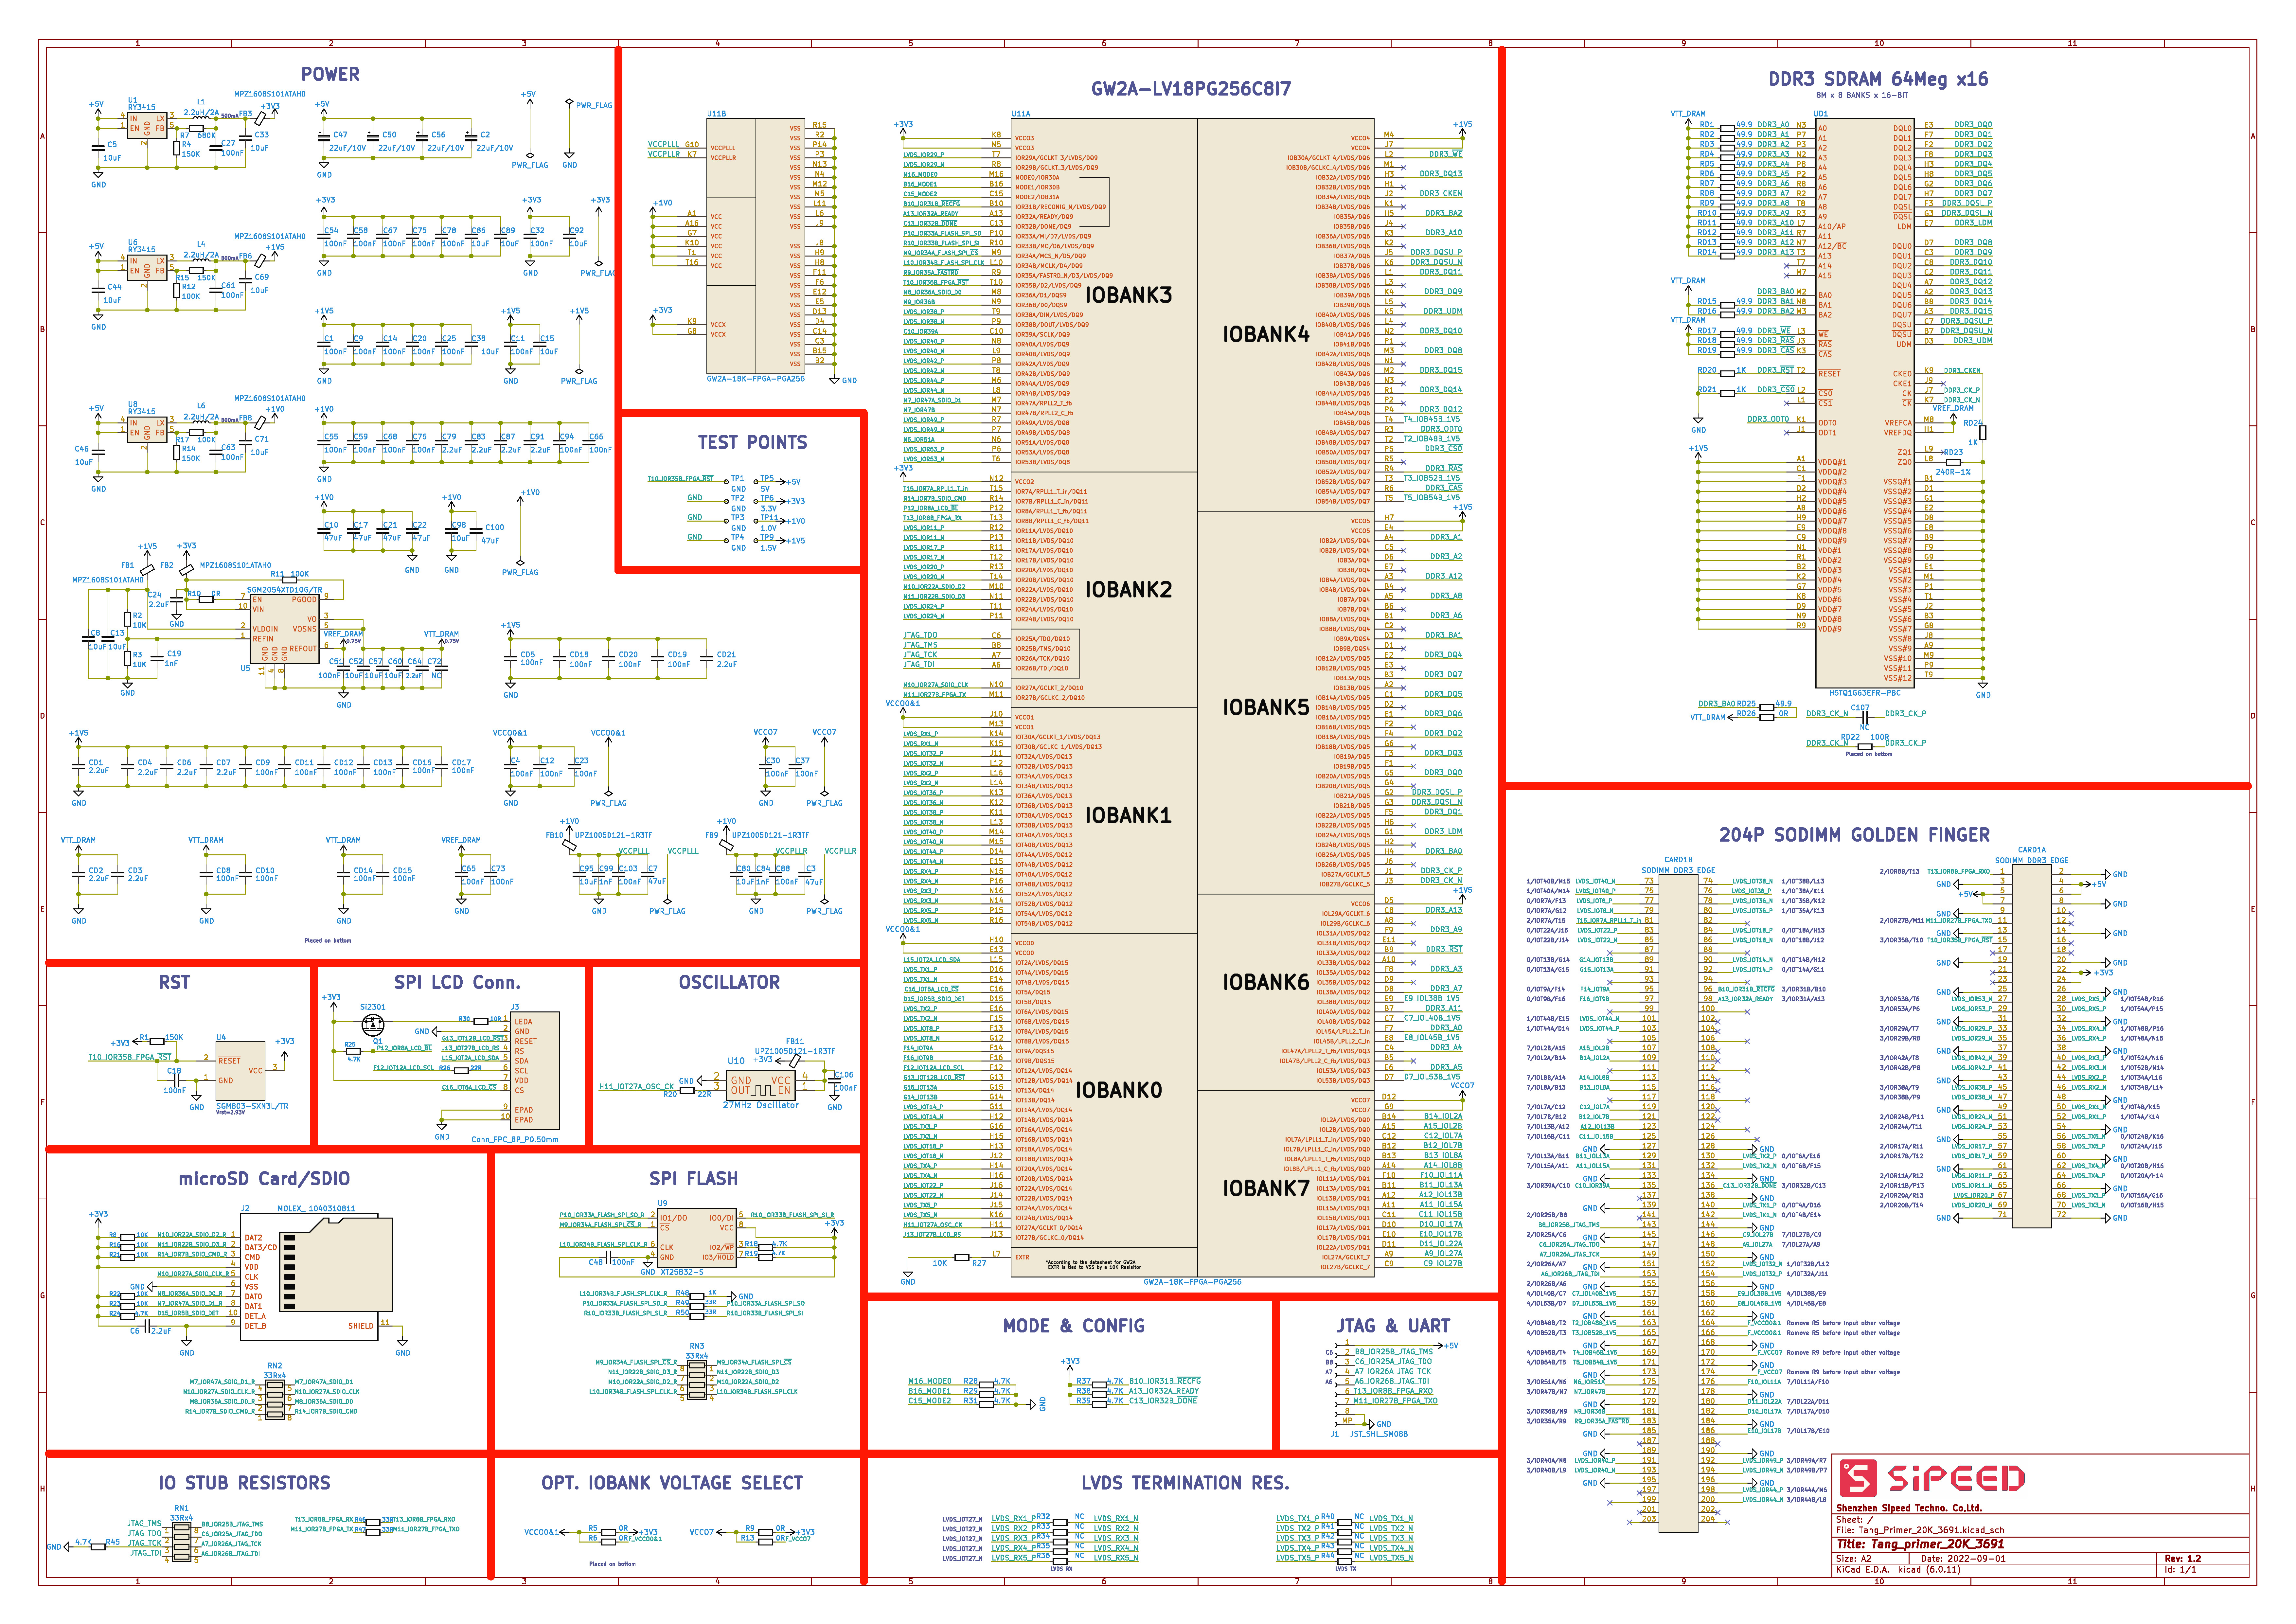Select the U1 RY3415 regulator symbol

(147, 126)
